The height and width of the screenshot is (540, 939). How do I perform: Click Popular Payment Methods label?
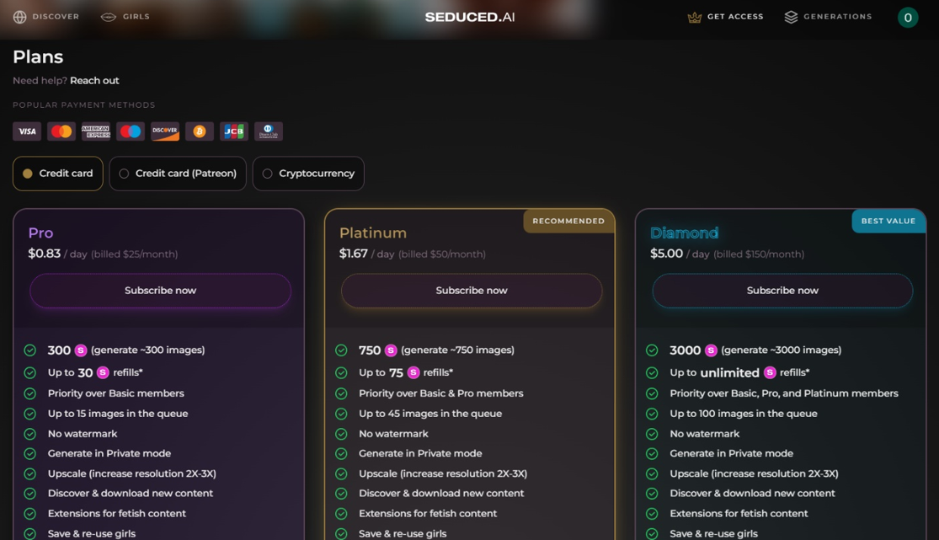pos(84,105)
